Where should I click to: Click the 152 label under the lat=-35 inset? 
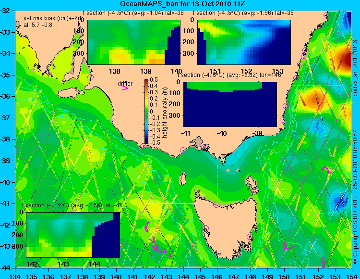point(247,71)
